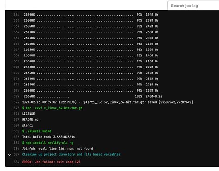Open line number 585 link

tap(16, 154)
